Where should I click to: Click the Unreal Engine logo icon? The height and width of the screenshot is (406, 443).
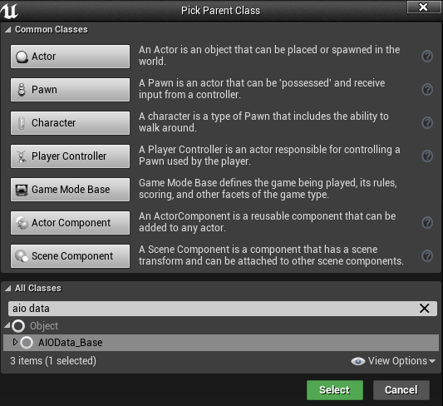click(9, 11)
